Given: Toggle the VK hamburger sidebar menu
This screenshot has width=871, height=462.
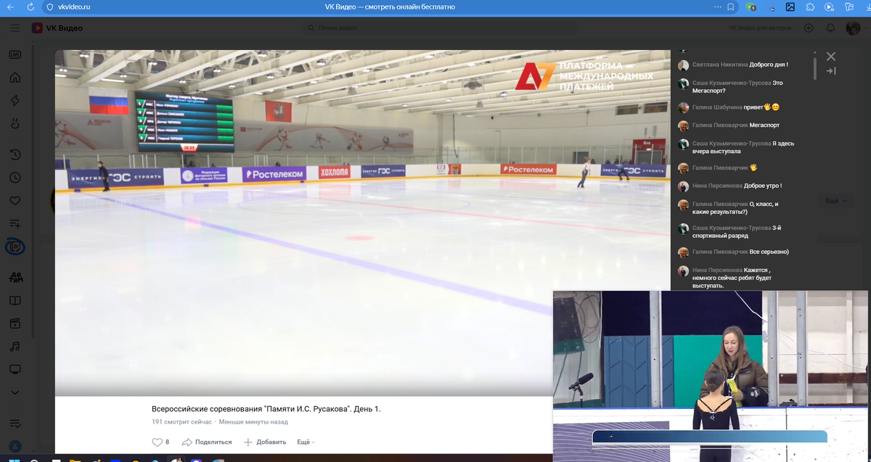Looking at the screenshot, I should 15,28.
